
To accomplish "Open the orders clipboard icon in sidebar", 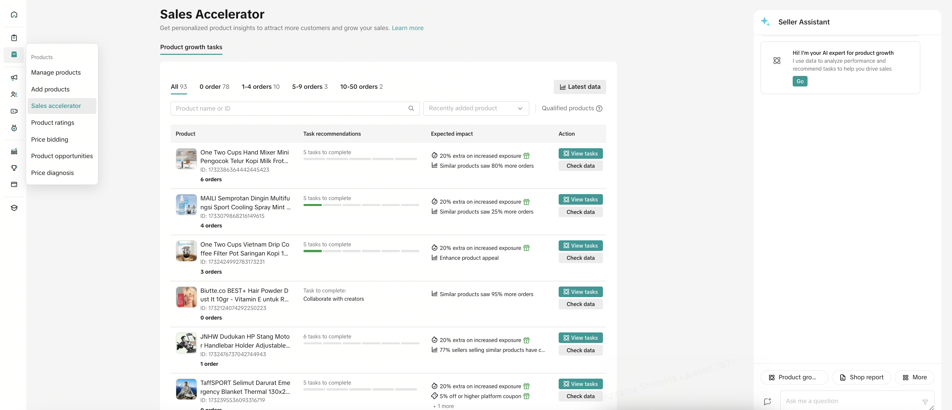I will [14, 38].
